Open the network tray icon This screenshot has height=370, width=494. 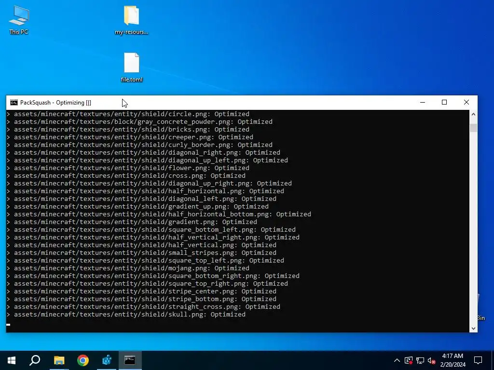click(x=420, y=360)
